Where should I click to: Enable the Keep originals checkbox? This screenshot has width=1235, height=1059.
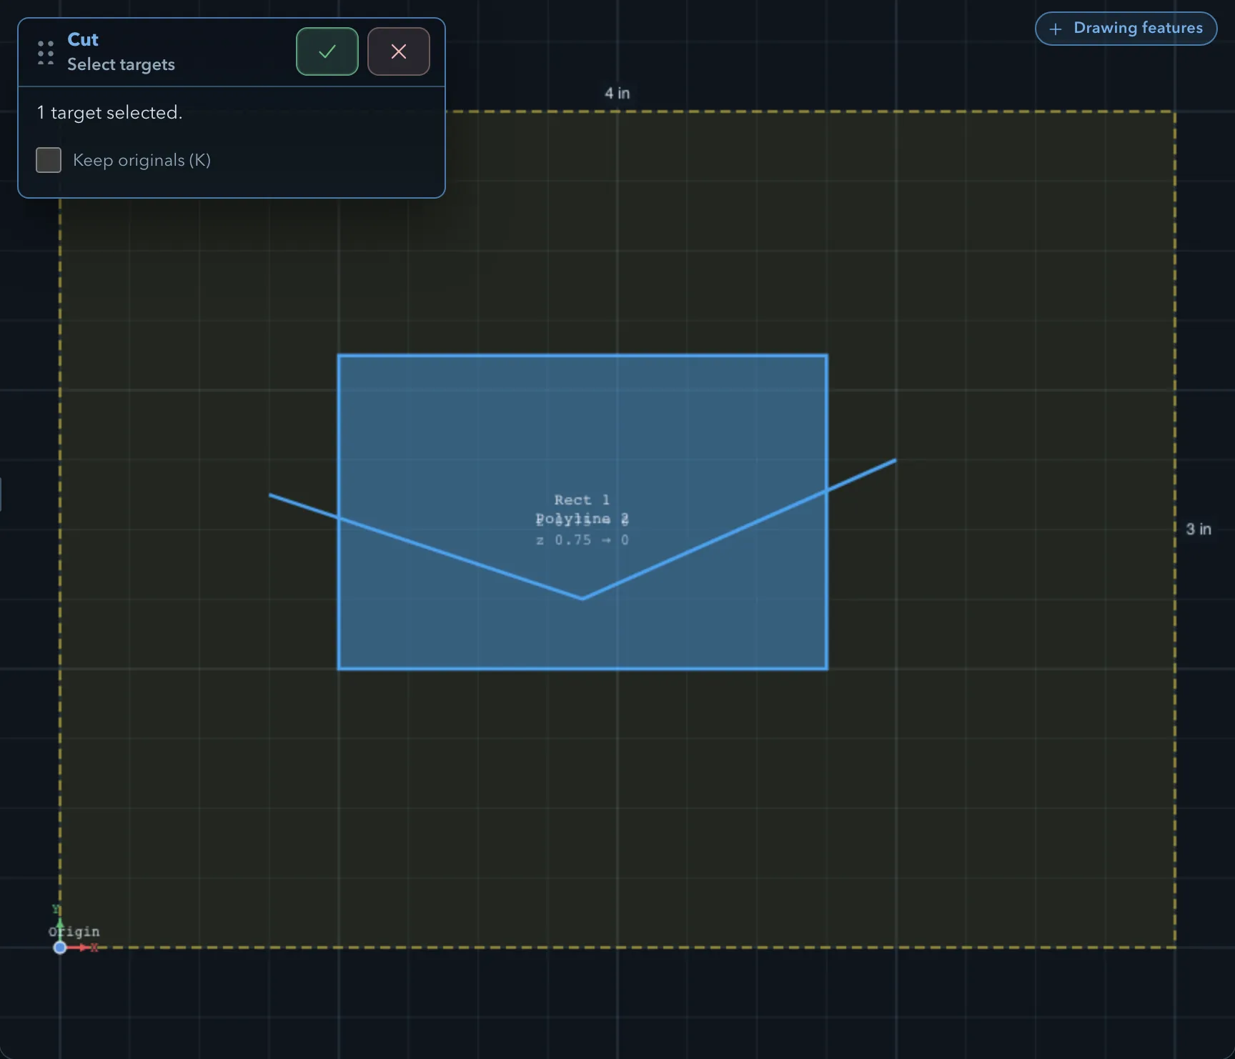pyautogui.click(x=49, y=160)
